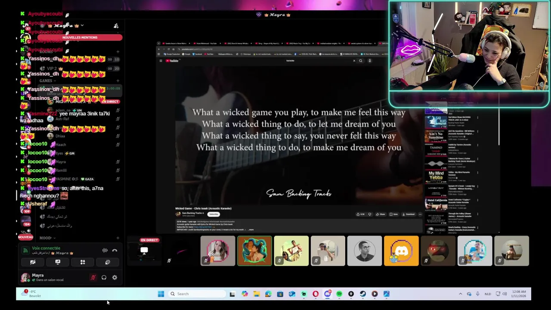Viewport: 551px width, 310px height.
Task: Click the taskbar Search box
Action: tap(197, 294)
